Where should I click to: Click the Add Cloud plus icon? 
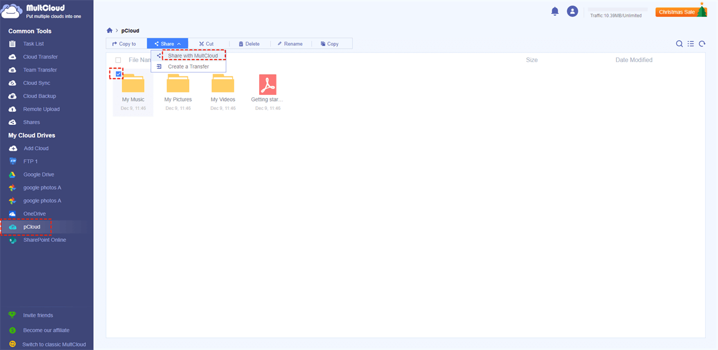(12, 149)
